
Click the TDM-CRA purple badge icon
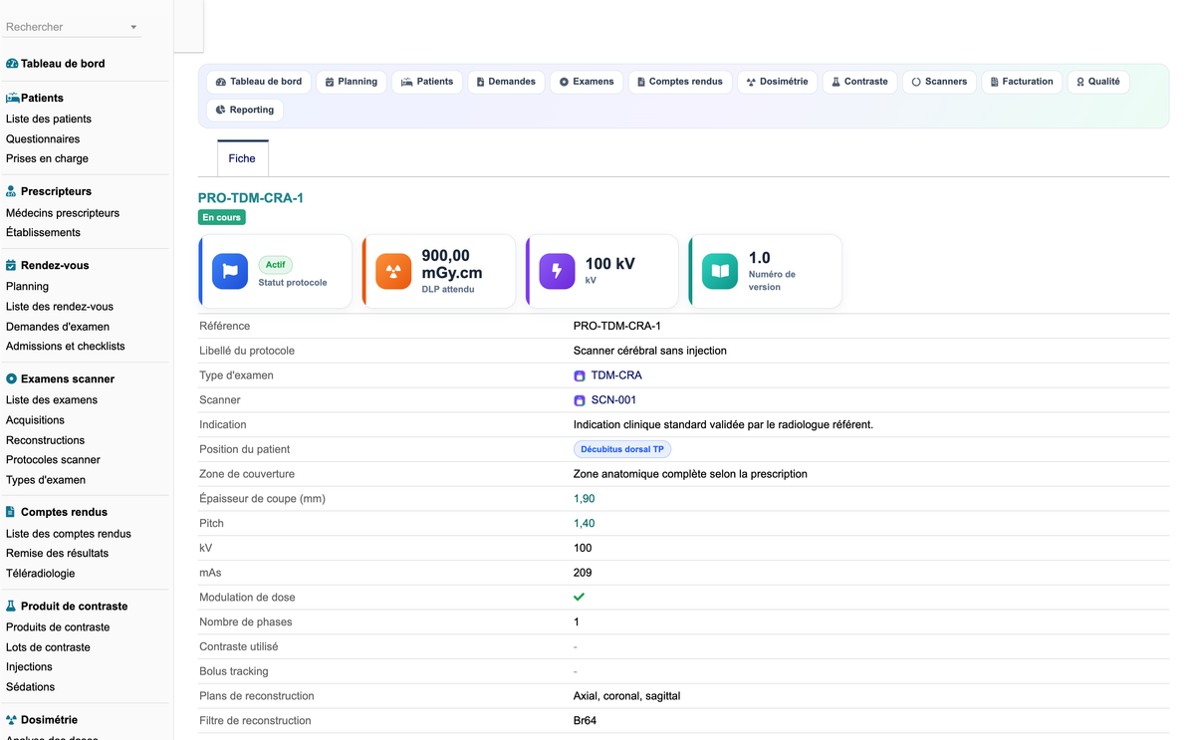(x=580, y=375)
